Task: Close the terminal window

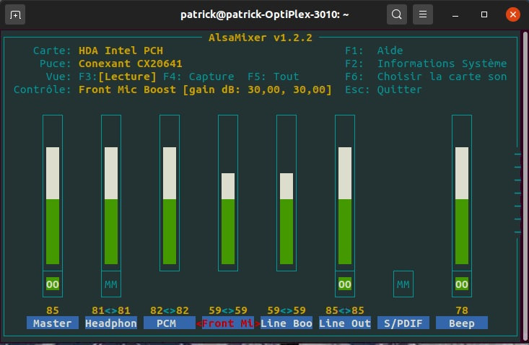Action: (x=513, y=14)
